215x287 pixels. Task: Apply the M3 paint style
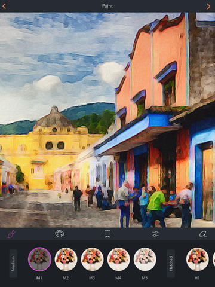point(92,259)
